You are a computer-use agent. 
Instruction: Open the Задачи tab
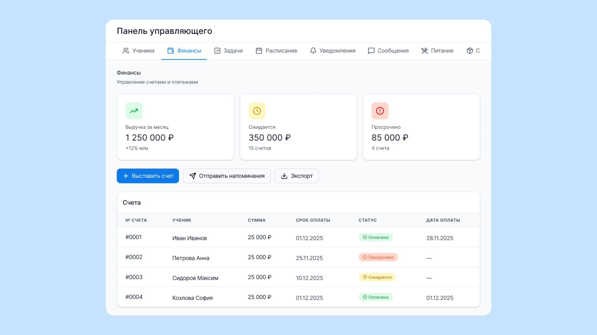coord(228,51)
